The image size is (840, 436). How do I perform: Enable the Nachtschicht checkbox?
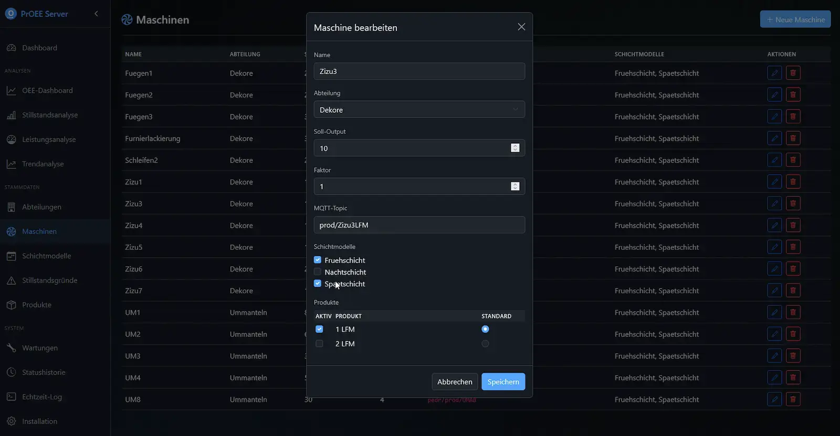pyautogui.click(x=318, y=272)
